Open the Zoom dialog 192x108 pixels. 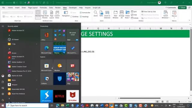96,14
